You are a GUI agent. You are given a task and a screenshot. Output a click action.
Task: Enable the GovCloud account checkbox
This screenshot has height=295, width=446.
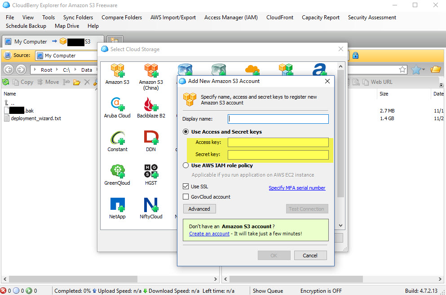click(186, 196)
